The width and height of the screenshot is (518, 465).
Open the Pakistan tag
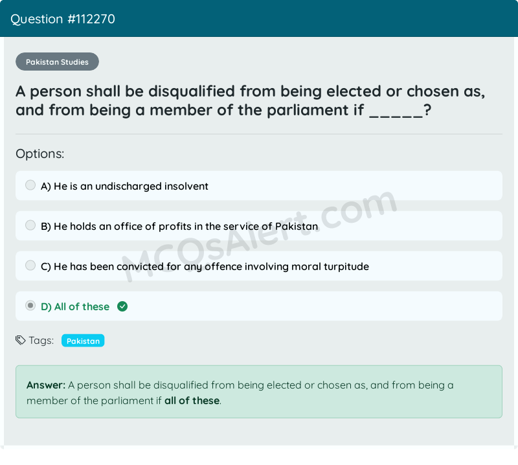[83, 340]
